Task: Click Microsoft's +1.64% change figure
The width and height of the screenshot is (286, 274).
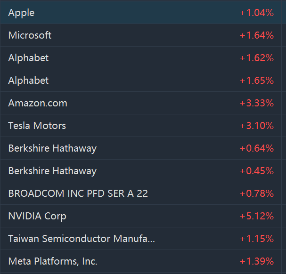Action: pos(256,35)
